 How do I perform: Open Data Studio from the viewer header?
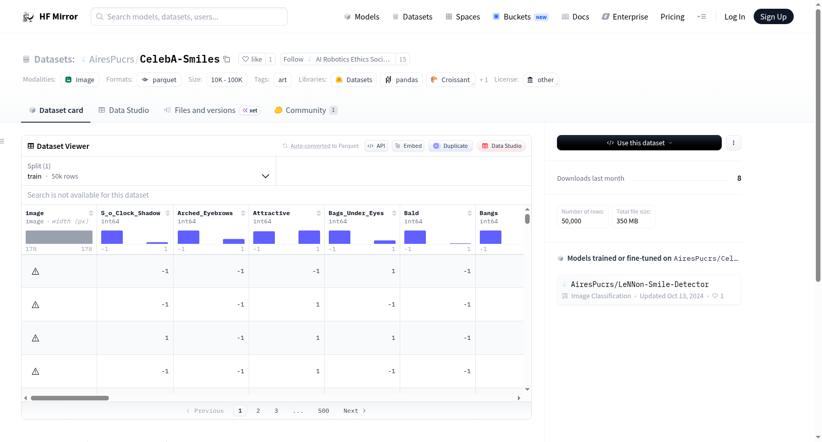tap(501, 146)
